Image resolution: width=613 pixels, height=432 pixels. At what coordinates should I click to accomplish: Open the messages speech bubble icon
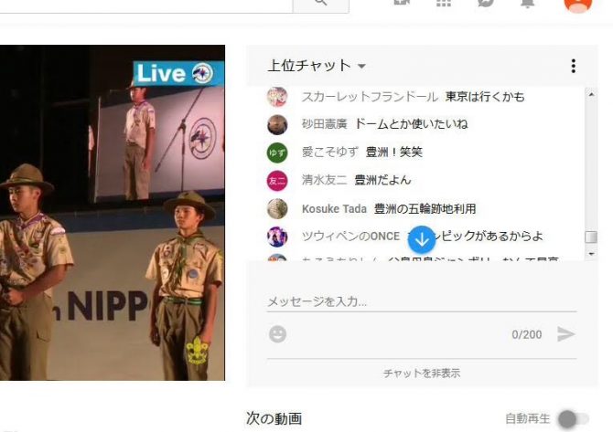click(486, 3)
